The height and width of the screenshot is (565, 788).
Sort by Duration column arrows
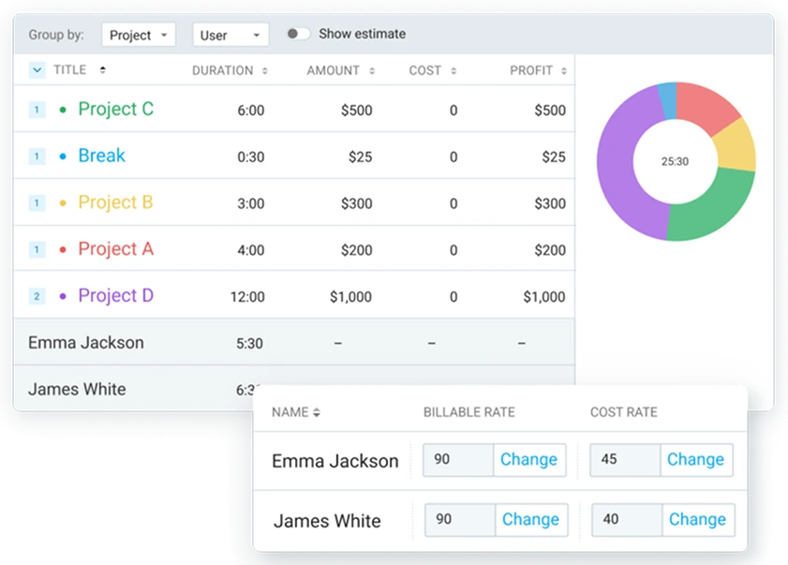click(x=265, y=71)
